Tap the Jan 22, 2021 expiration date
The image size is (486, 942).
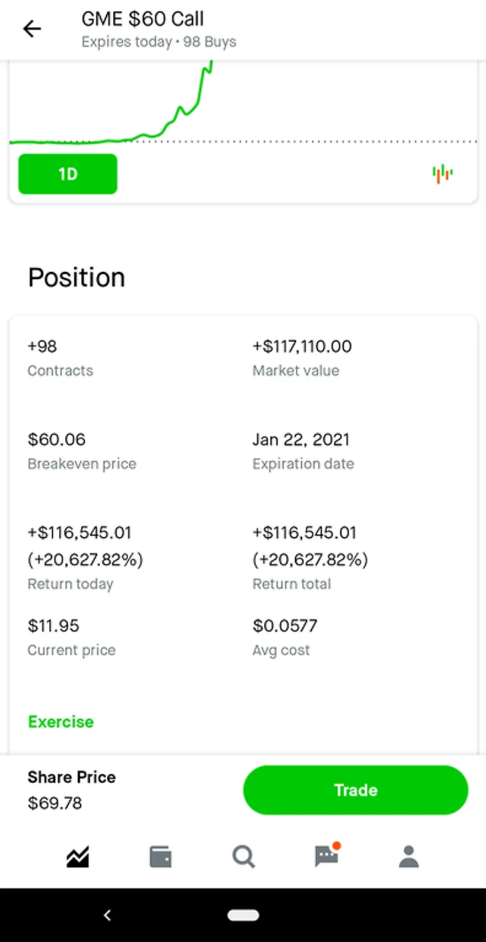[301, 440]
